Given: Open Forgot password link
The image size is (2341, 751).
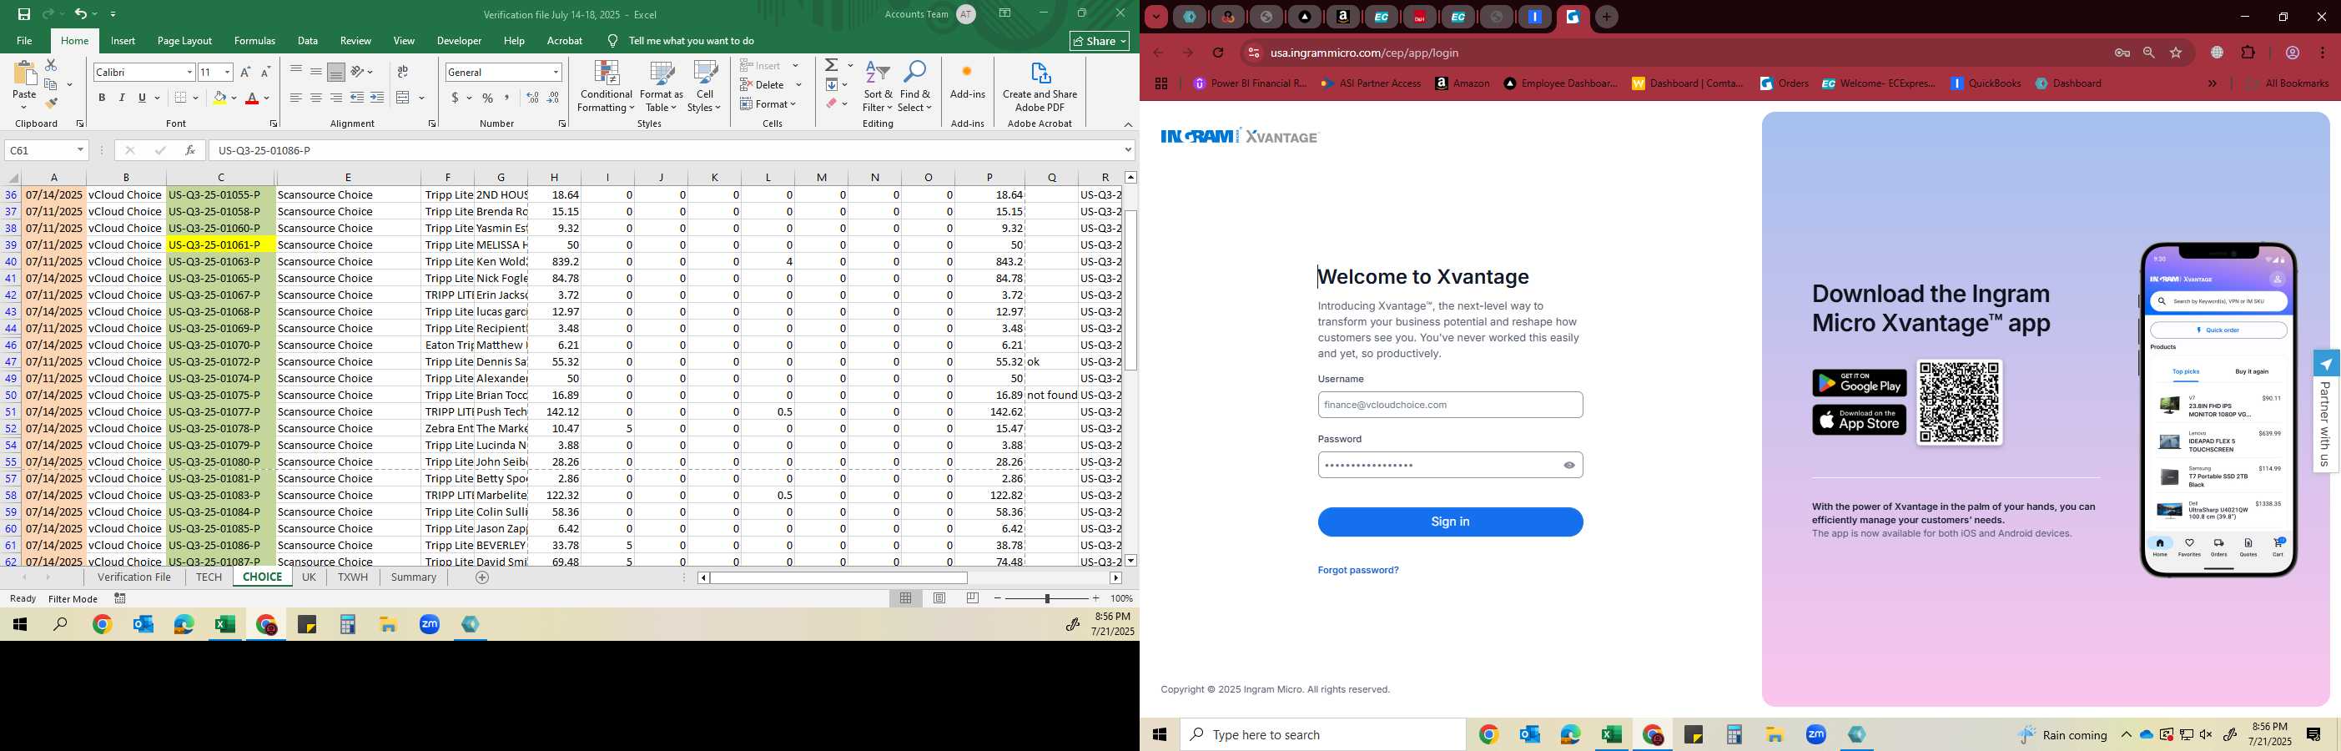Looking at the screenshot, I should pyautogui.click(x=1357, y=570).
